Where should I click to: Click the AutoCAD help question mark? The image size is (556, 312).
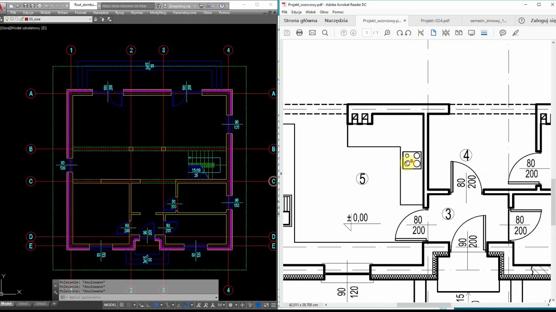[222, 6]
